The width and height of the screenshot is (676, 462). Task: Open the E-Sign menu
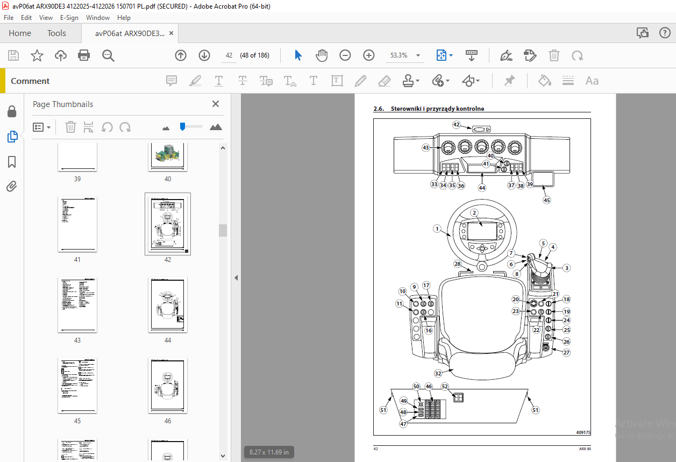coord(69,18)
